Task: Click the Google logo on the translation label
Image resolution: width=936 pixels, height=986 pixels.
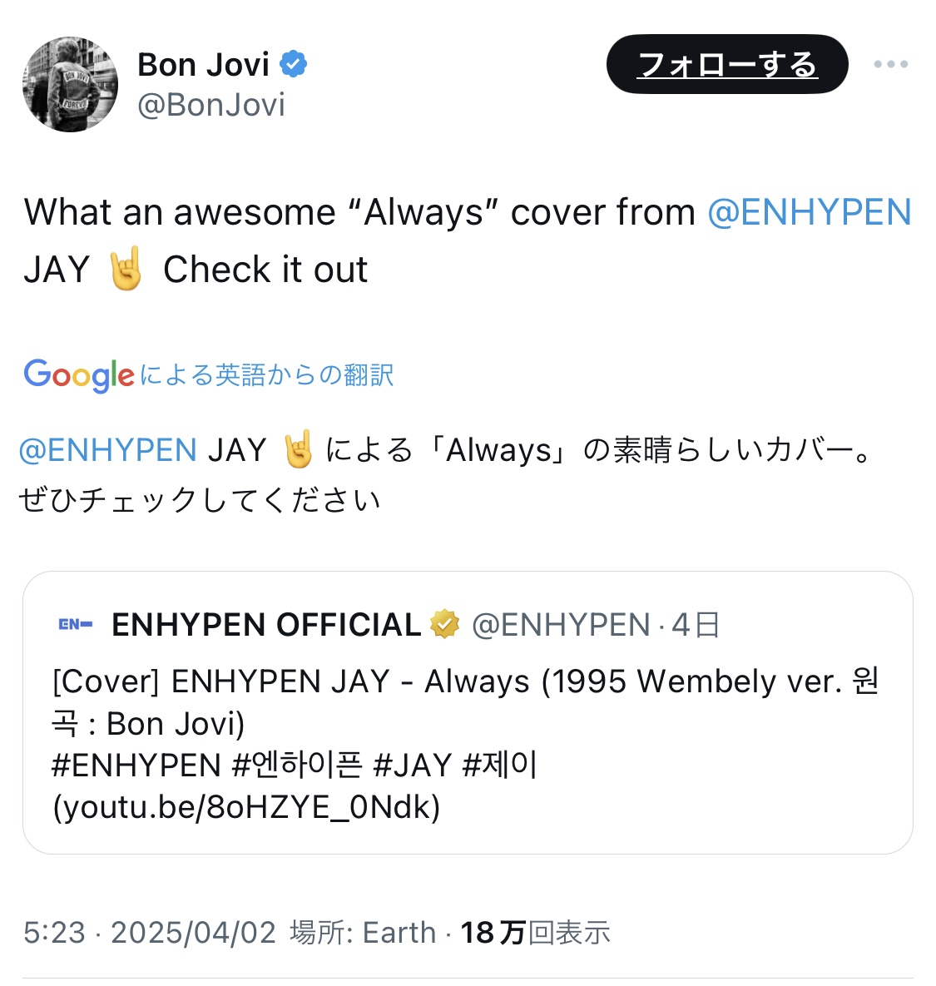Action: click(79, 374)
